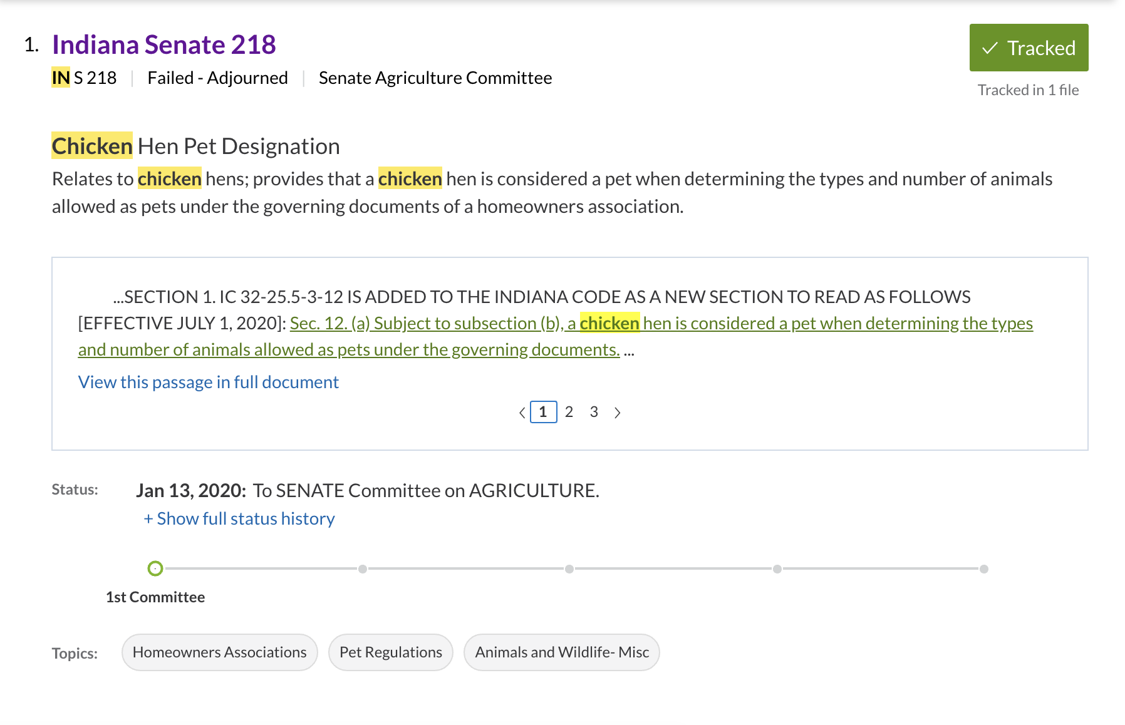This screenshot has width=1125, height=725.
Task: Click the second gray progress stage dot
Action: click(363, 569)
